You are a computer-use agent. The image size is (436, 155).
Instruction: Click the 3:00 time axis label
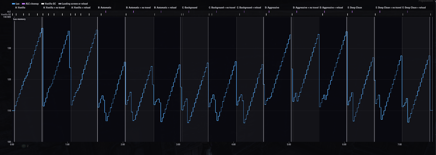point(178,144)
